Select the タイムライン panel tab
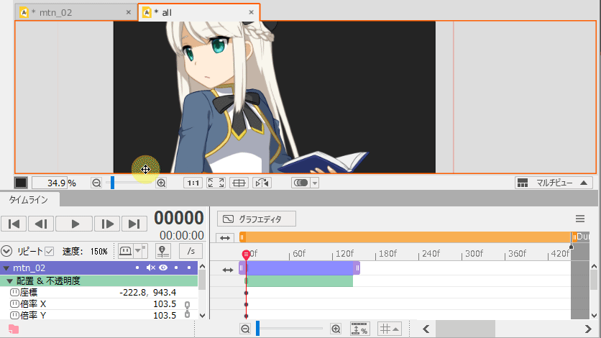601x338 pixels. [x=29, y=201]
